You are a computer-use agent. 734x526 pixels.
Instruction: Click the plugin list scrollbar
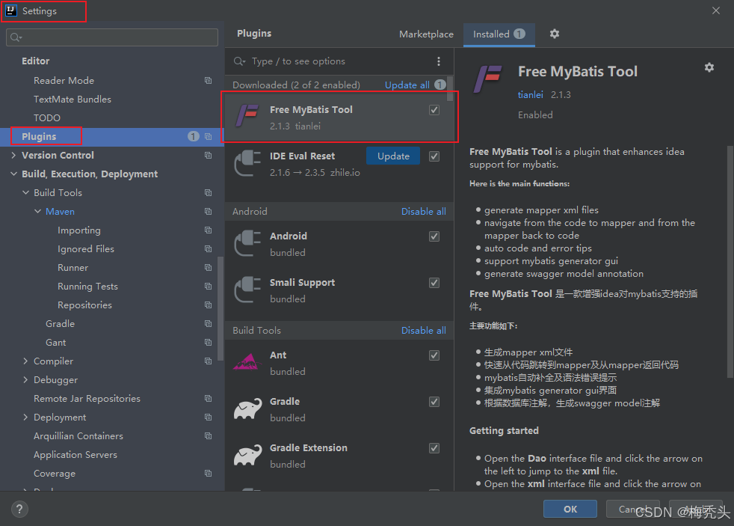[450, 88]
